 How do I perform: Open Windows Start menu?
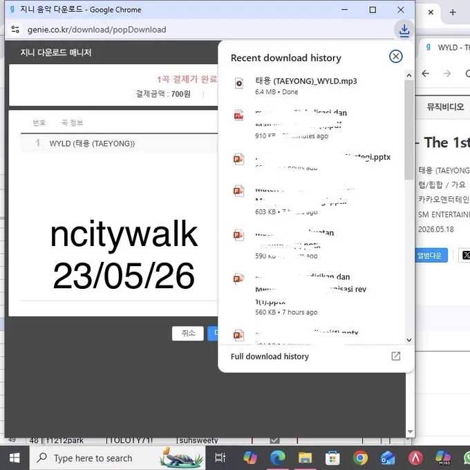pyautogui.click(x=15, y=458)
